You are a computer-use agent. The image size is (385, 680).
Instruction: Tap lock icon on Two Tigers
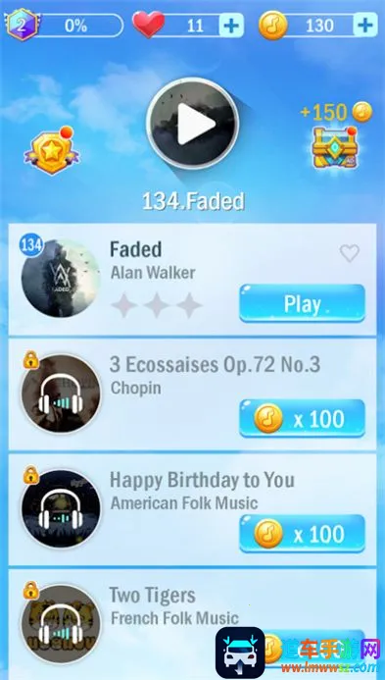pos(30,591)
